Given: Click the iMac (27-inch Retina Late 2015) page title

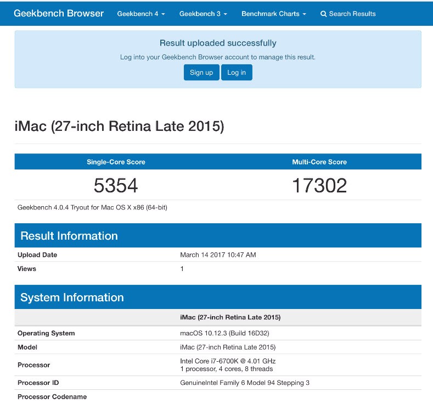Looking at the screenshot, I should [119, 126].
